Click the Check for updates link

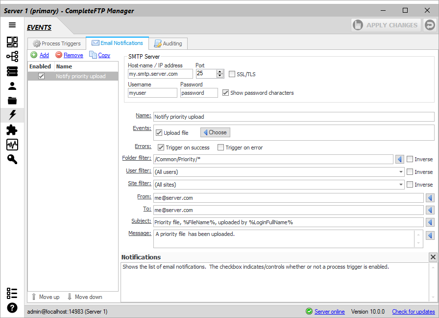[413, 312]
